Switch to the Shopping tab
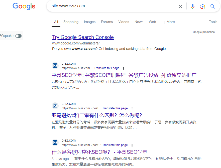The image size is (221, 168). point(71,22)
